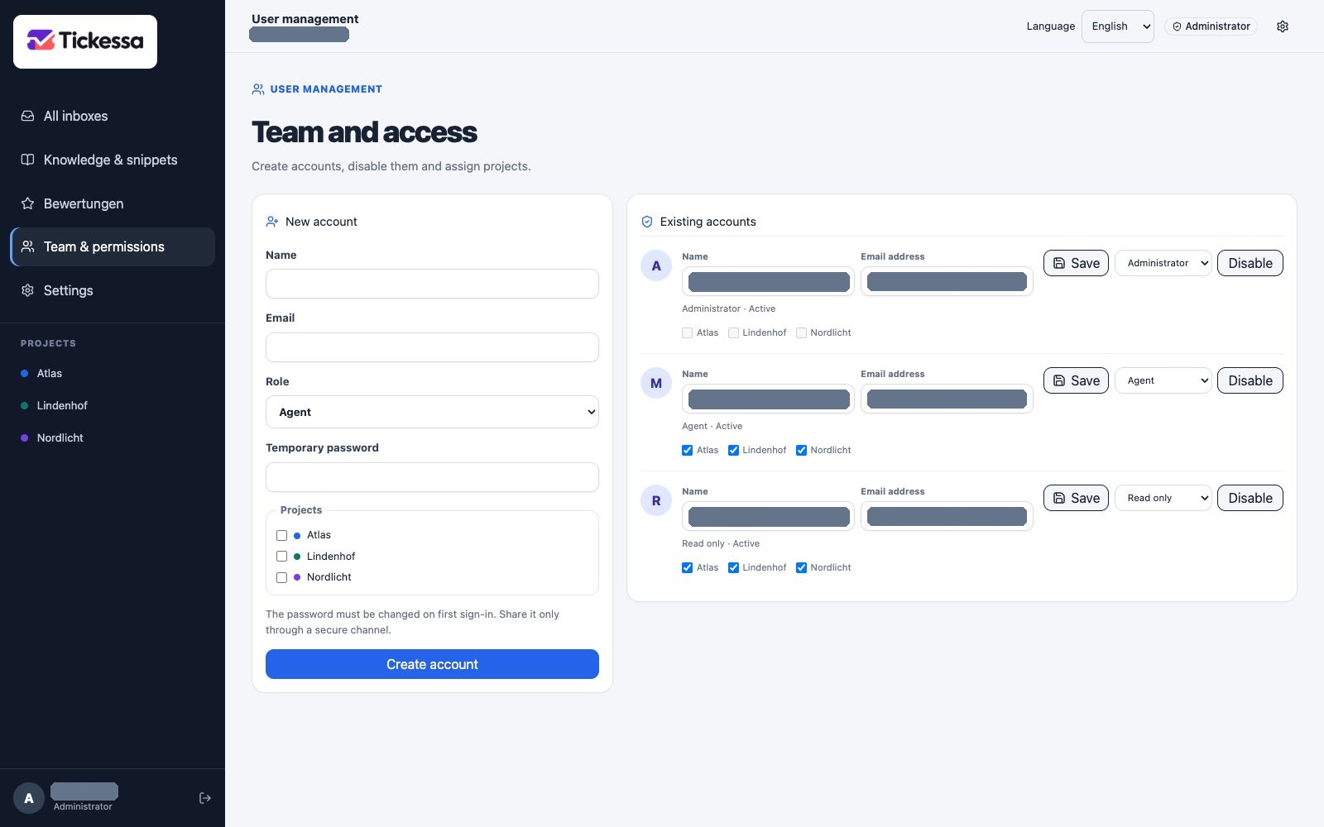Click the Name field of the Administrator account
Image resolution: width=1324 pixels, height=827 pixels.
768,281
